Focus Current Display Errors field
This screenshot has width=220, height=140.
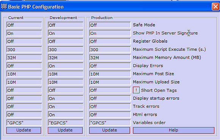pyautogui.click(x=24, y=66)
